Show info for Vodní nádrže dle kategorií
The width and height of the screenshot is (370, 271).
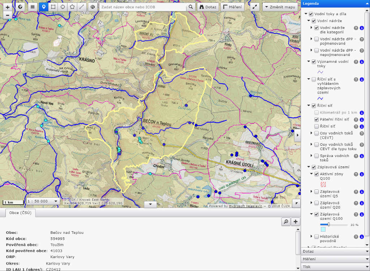tap(362, 28)
